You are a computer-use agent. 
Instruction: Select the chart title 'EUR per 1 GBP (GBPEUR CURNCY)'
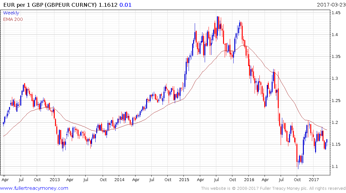click(x=50, y=5)
